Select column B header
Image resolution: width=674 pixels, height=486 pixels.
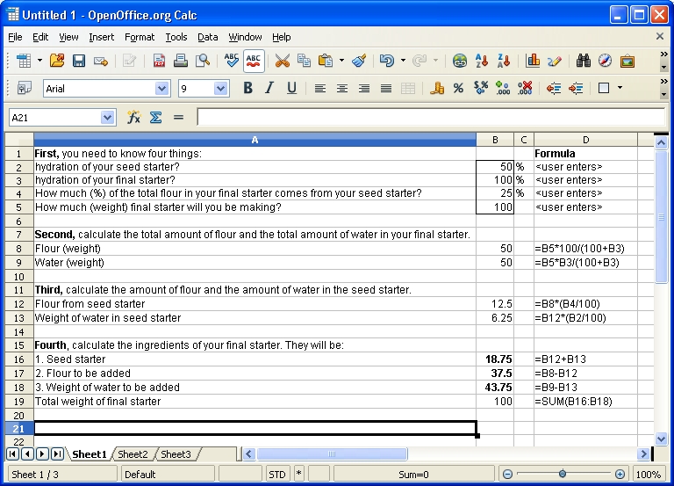[x=495, y=140]
